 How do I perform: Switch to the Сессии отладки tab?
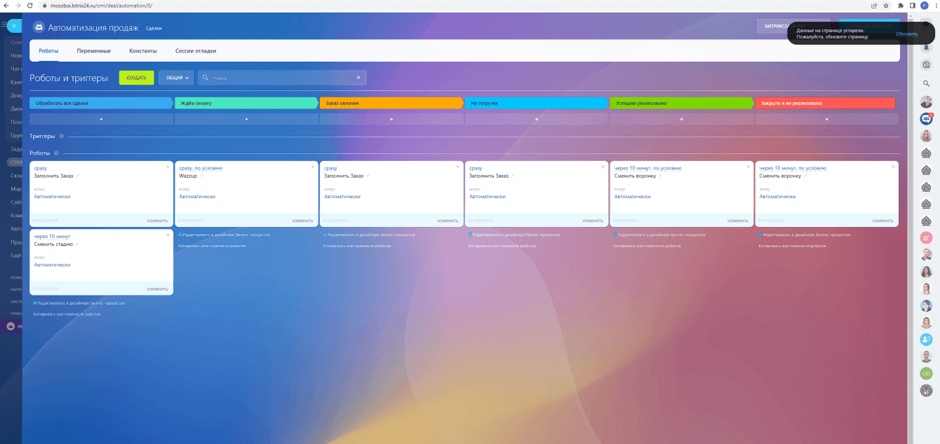pyautogui.click(x=196, y=51)
